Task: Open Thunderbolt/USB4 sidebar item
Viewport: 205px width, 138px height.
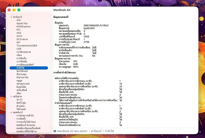Action: pos(27,45)
